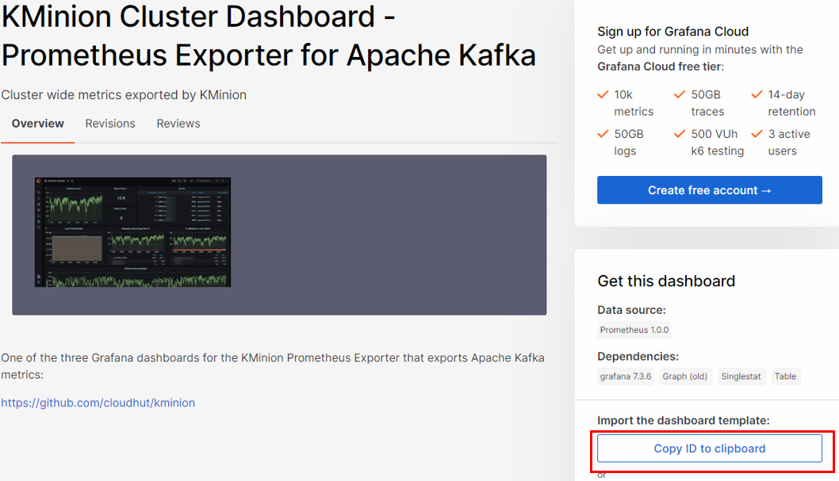Click the '50GB traces' feature text

coord(707,103)
